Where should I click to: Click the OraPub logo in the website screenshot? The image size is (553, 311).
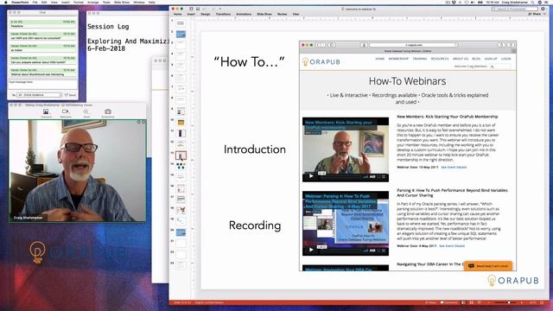(x=321, y=62)
